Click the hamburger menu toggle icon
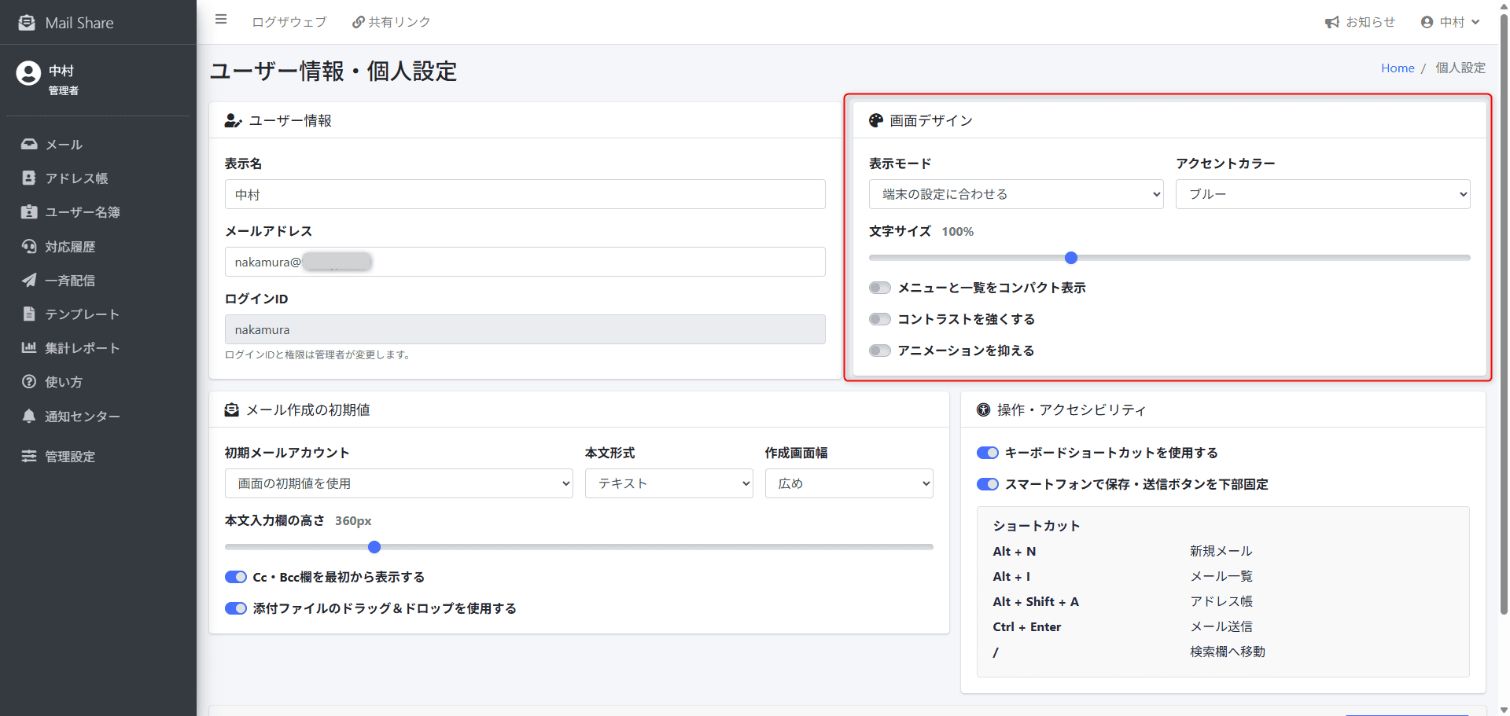 tap(221, 20)
